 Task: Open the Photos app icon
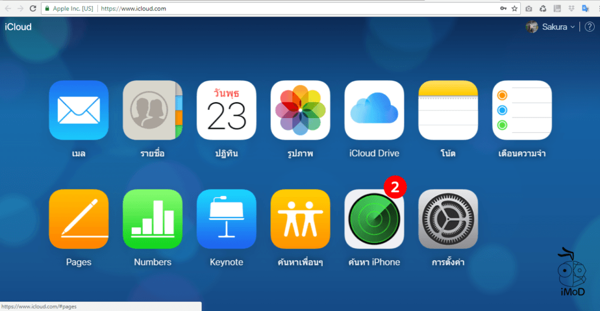click(300, 110)
